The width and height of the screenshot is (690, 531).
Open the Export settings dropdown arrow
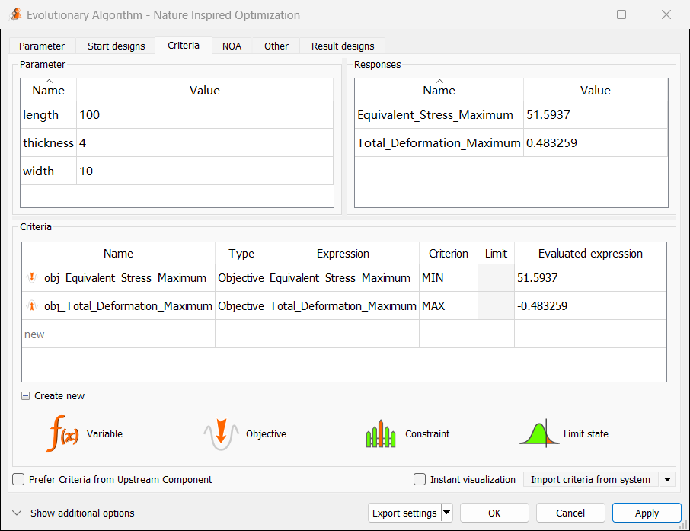(x=447, y=513)
